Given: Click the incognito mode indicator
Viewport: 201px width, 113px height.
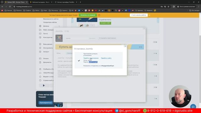Looking at the screenshot, I should click(186, 7).
